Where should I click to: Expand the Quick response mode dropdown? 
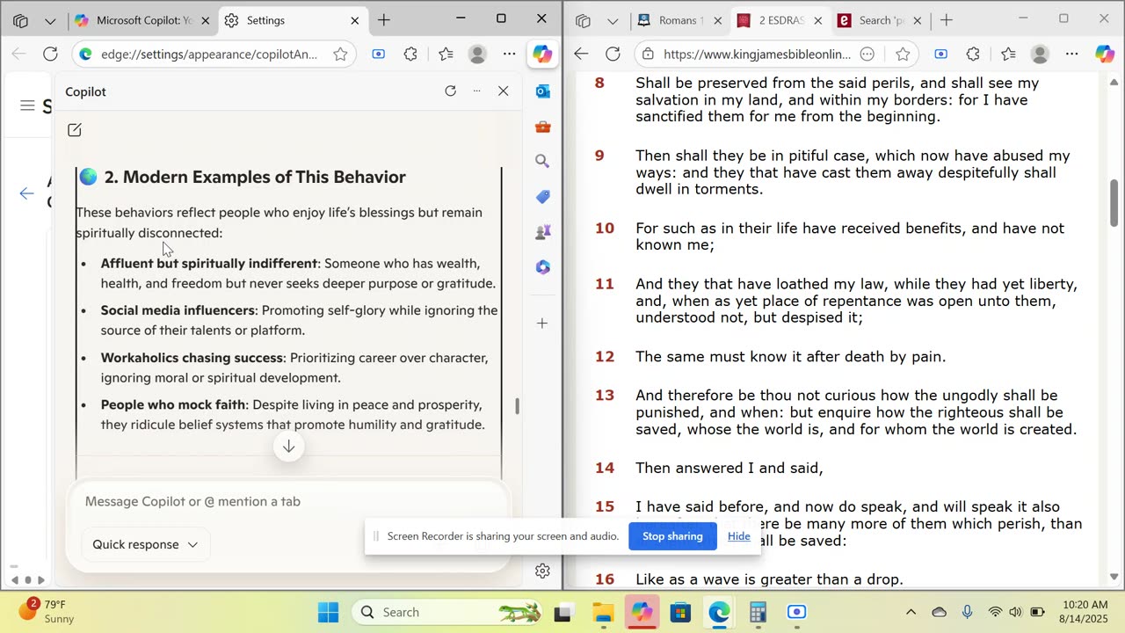[x=145, y=544]
